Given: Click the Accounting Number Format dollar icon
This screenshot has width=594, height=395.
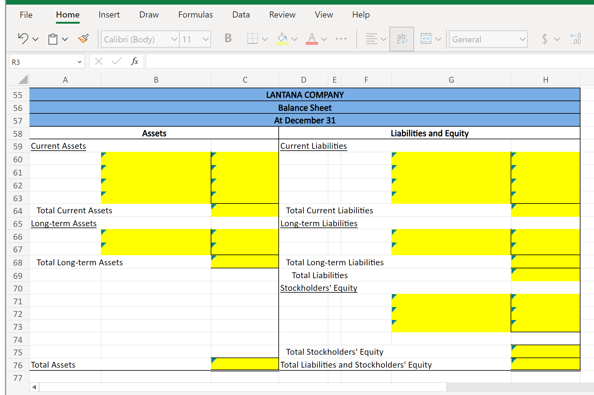Looking at the screenshot, I should point(545,39).
